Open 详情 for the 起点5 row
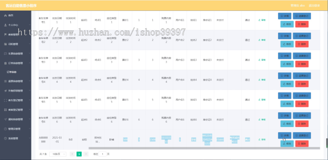Image resolution: width=328 pixels, height=160 pixels. coord(285,96)
